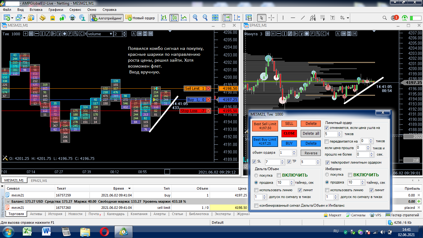Screen dimensions: 423x238
Task: Open the Сервис menu
Action: pyautogui.click(x=75, y=9)
